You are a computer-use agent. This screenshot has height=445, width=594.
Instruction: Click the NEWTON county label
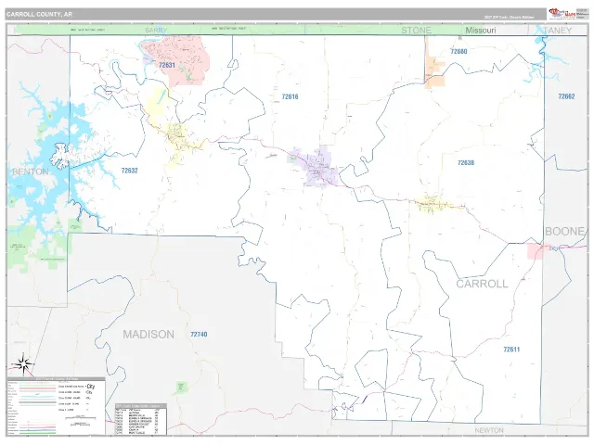[489, 430]
